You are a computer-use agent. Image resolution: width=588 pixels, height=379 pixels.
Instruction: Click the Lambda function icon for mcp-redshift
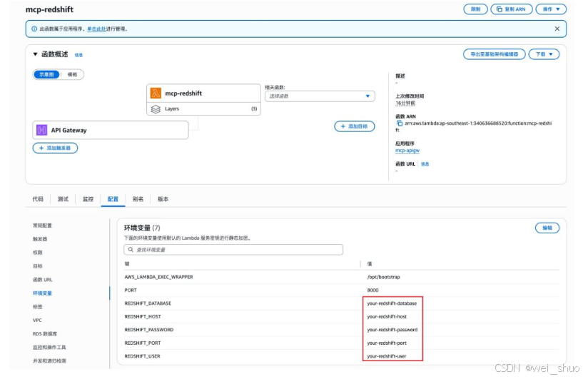[x=156, y=93]
